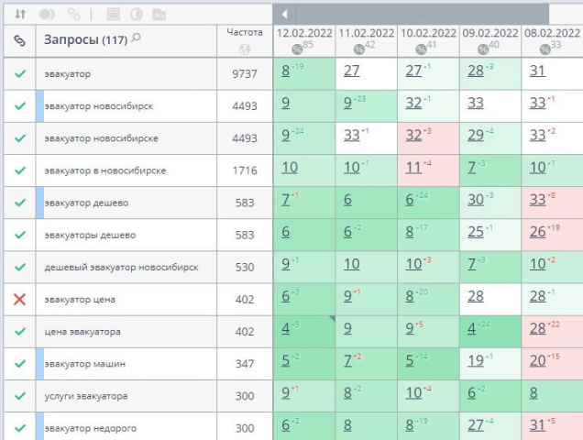
Task: Toggle checkmark for услуги эвакуатора row
Action: click(x=19, y=396)
